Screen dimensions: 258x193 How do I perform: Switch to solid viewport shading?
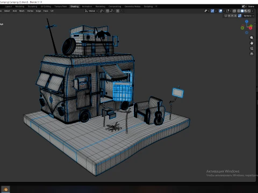click(242, 11)
